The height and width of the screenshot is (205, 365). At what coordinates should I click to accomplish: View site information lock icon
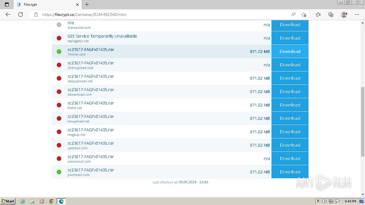click(x=36, y=15)
